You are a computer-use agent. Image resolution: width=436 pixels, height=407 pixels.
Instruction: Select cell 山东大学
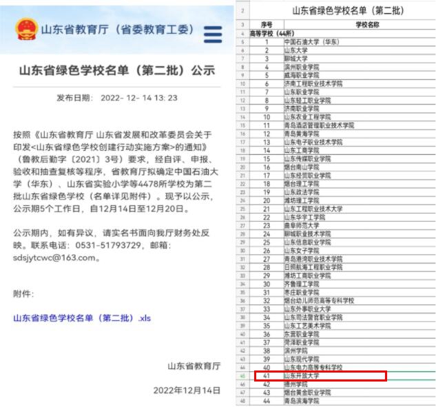[x=360, y=50]
